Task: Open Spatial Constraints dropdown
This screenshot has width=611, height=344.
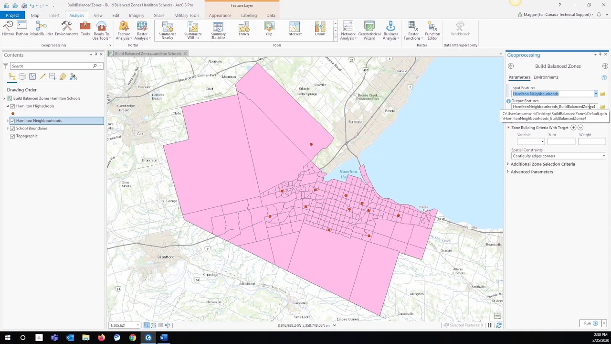Action: pos(604,156)
